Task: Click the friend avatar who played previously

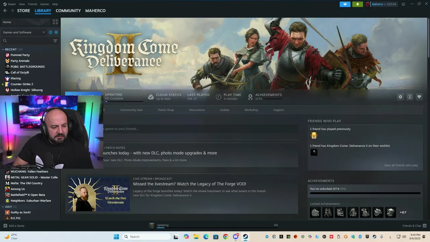Action: tap(314, 135)
